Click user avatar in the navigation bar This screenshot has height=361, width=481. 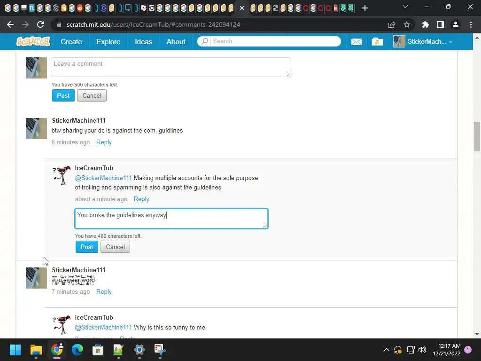[x=399, y=41]
